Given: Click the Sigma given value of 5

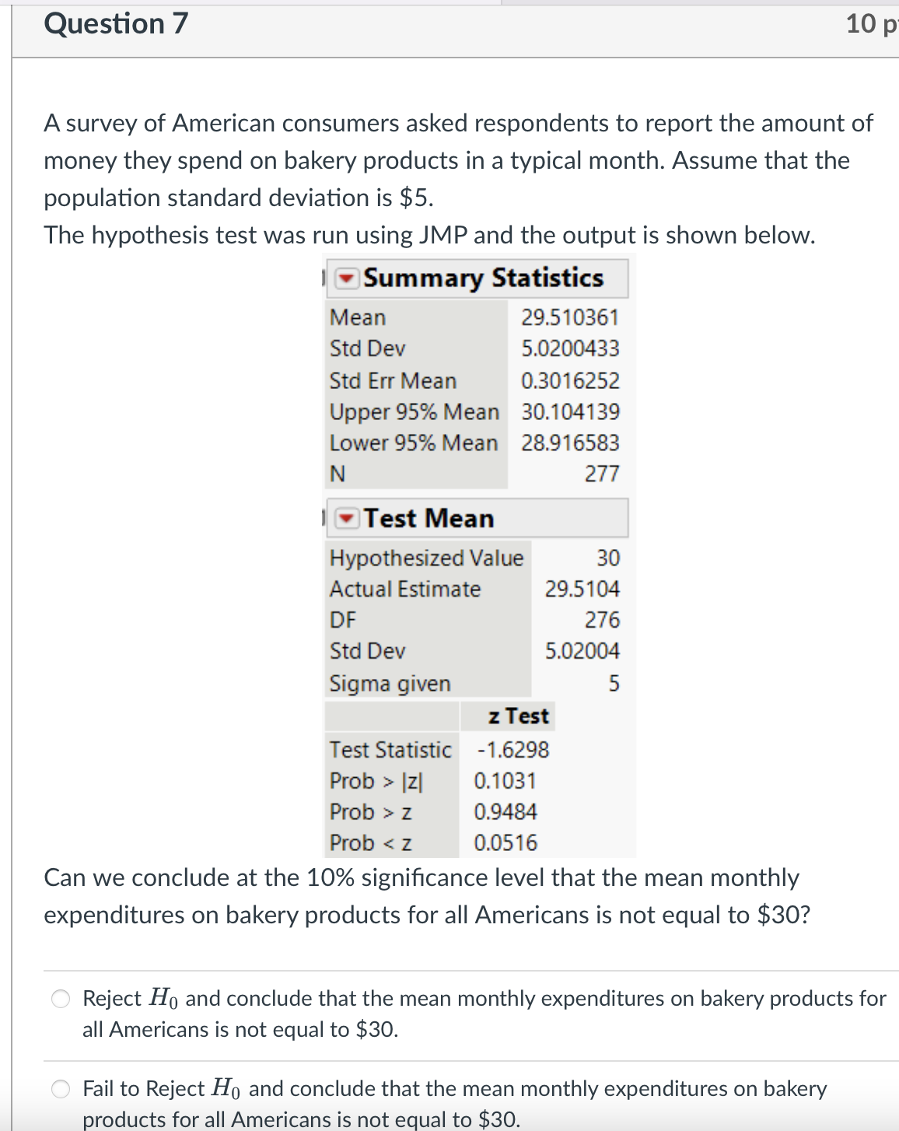Looking at the screenshot, I should pos(614,683).
